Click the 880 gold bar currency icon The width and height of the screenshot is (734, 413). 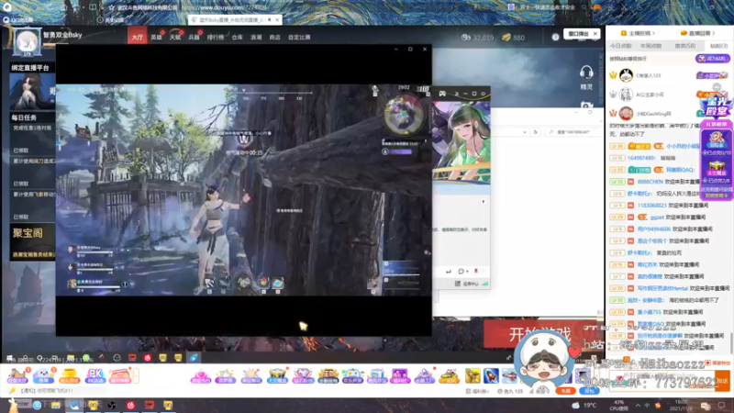tap(506, 38)
